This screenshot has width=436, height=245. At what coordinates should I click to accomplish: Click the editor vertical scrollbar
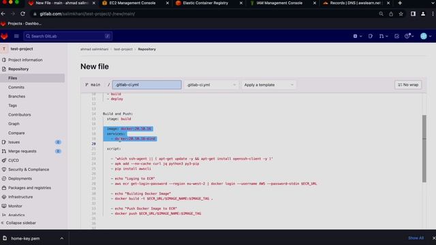point(424,148)
